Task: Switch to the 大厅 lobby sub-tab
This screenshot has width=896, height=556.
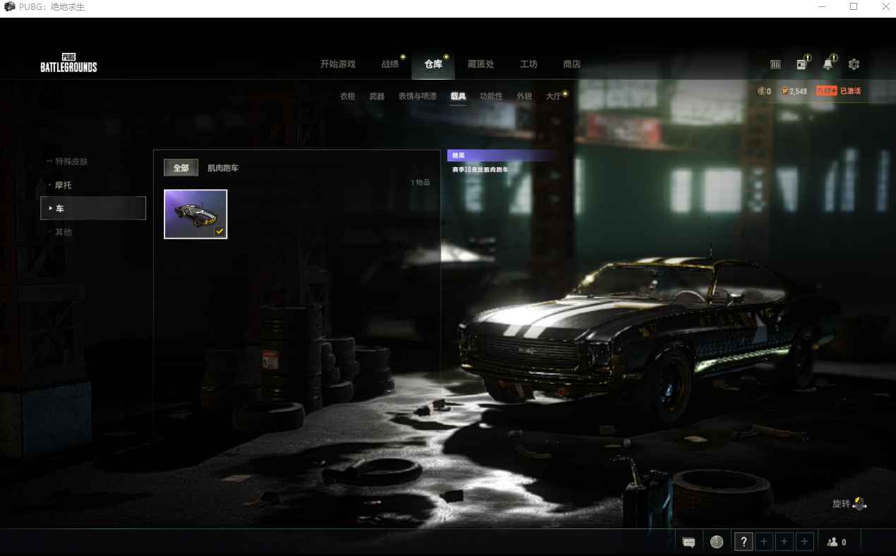Action: point(554,96)
